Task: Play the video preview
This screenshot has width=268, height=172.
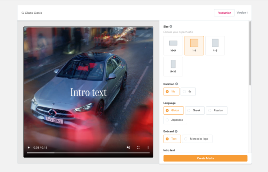Action: pos(29,148)
